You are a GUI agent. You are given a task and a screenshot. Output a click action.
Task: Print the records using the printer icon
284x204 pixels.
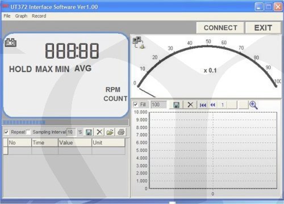coord(121,132)
